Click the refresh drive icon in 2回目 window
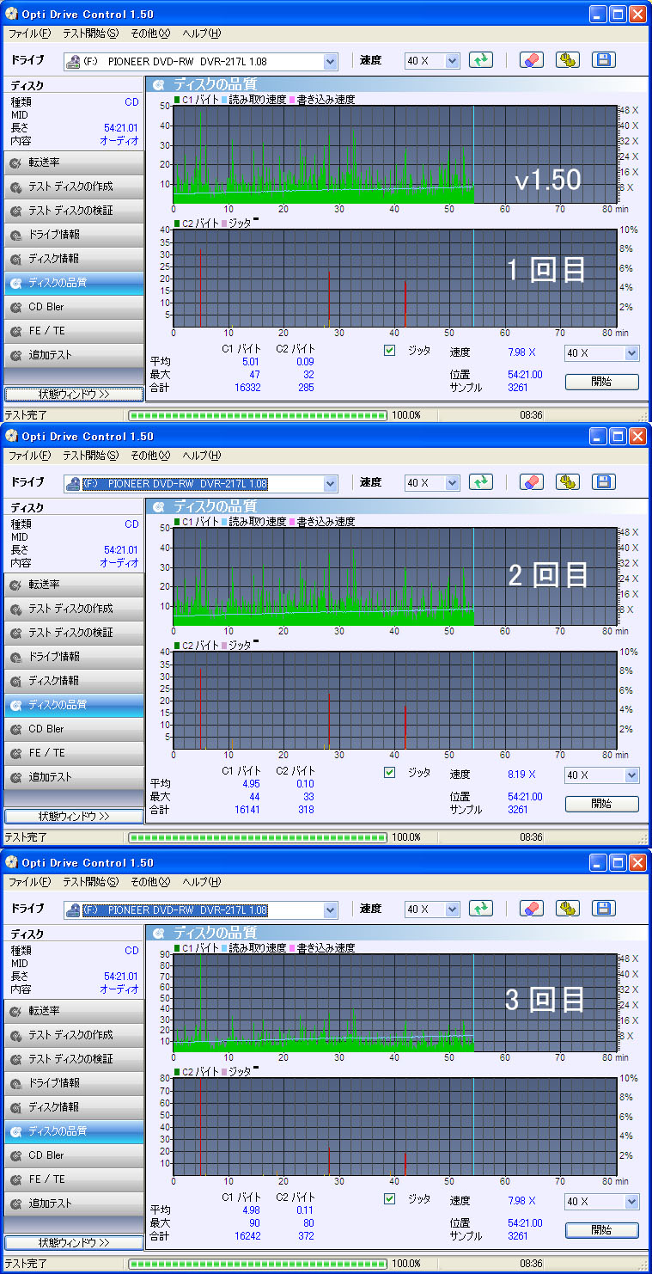The height and width of the screenshot is (1274, 652). (482, 482)
